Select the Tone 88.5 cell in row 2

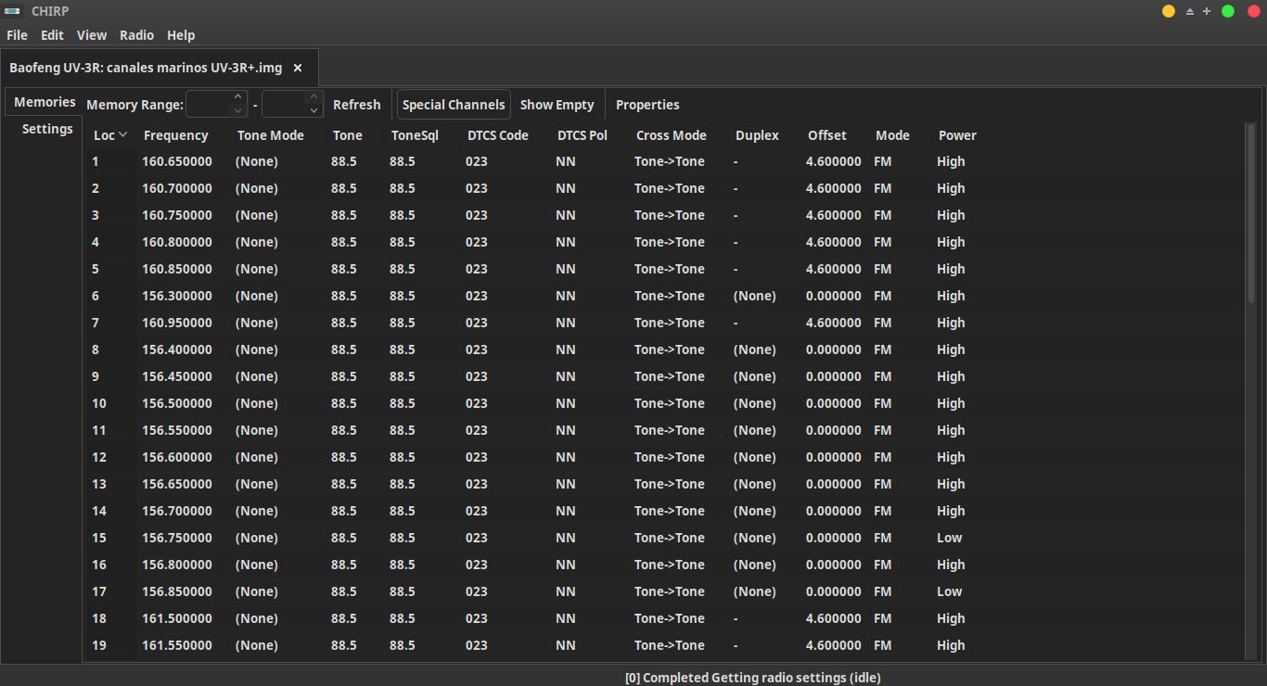click(x=344, y=188)
